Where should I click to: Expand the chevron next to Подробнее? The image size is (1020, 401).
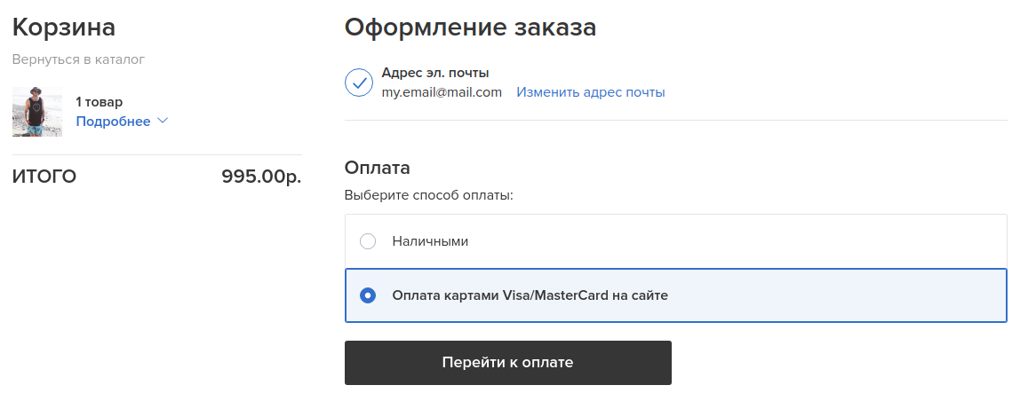(163, 121)
